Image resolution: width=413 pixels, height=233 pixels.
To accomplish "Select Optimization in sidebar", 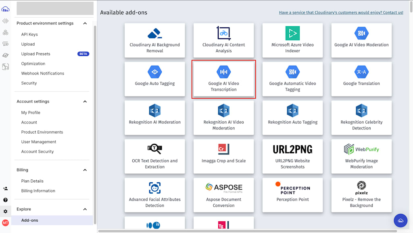I will pyautogui.click(x=33, y=64).
